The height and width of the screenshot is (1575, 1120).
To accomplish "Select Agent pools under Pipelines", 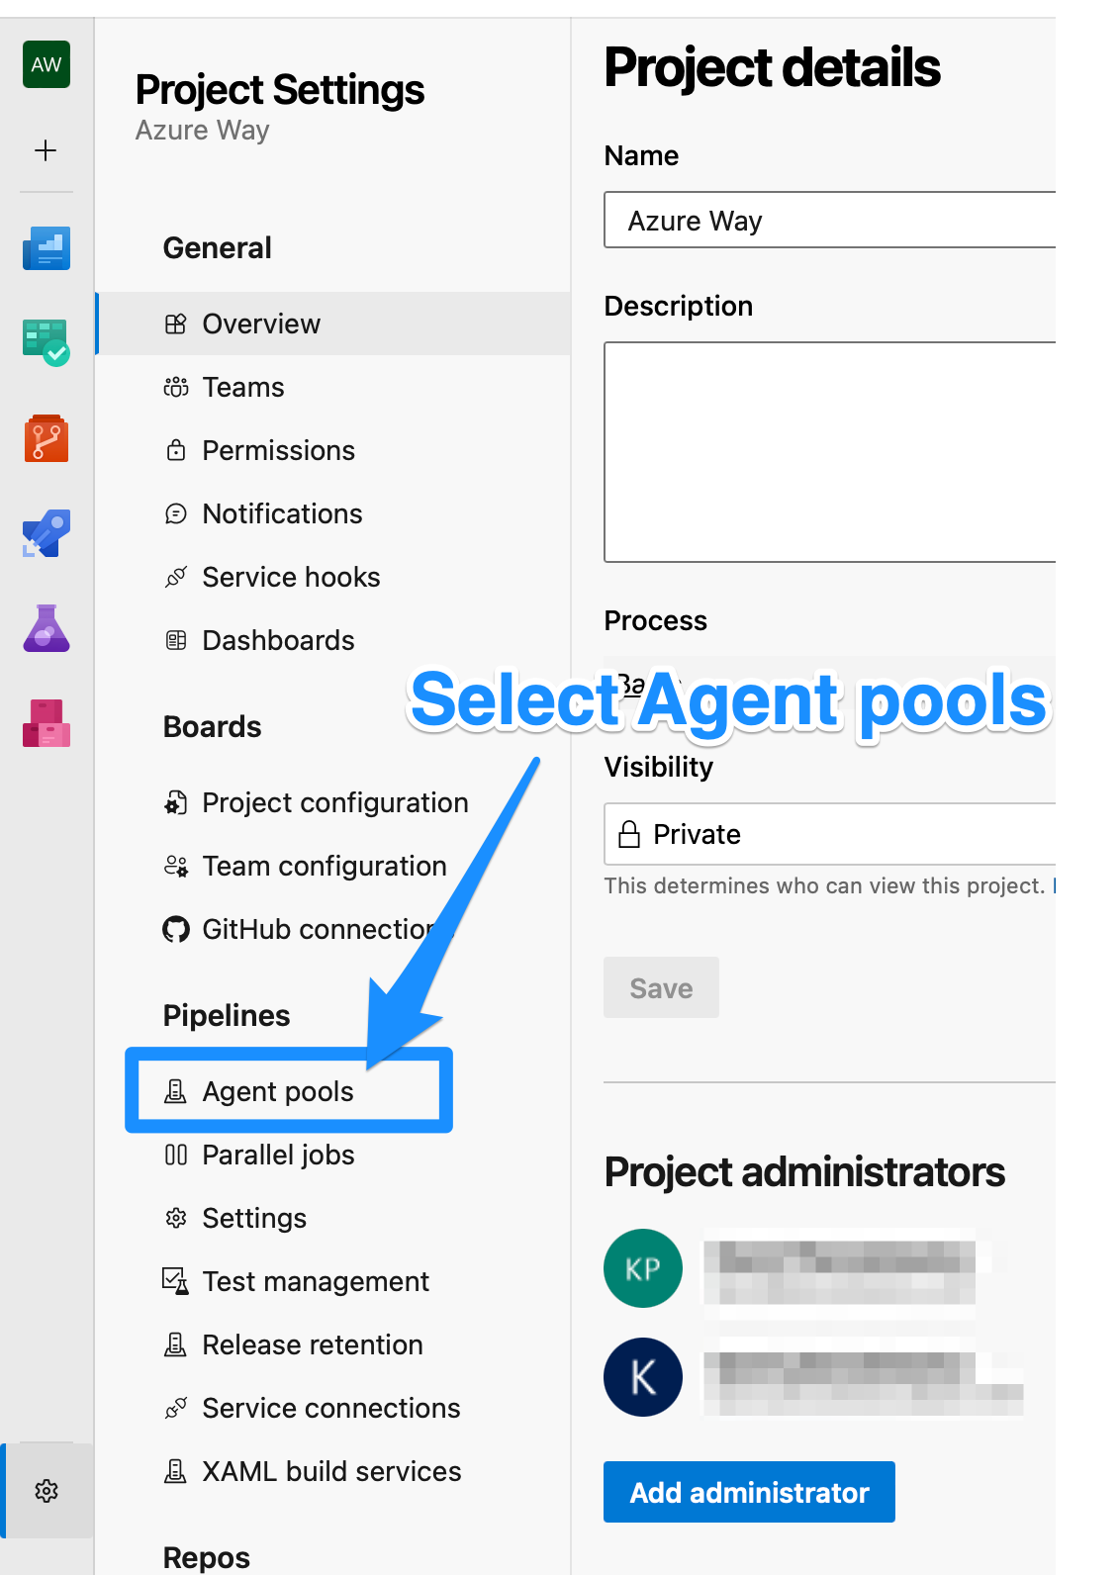I will (x=277, y=1091).
